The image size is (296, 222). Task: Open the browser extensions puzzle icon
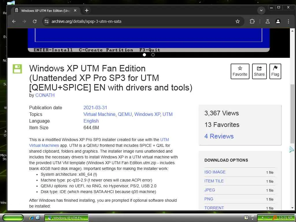(252, 21)
